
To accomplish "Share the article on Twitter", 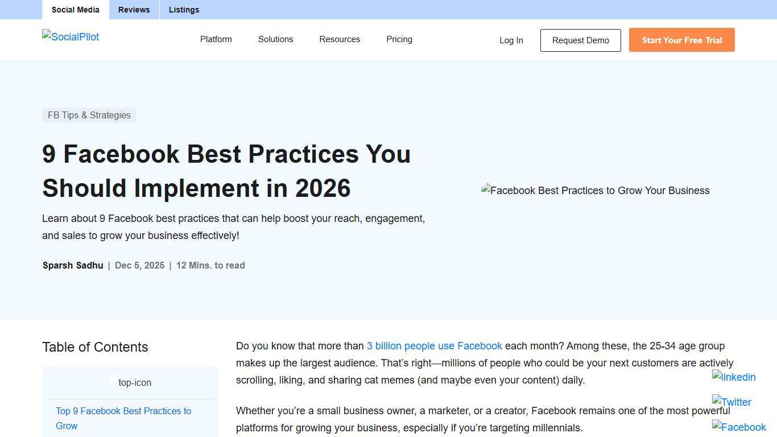I will coord(731,402).
